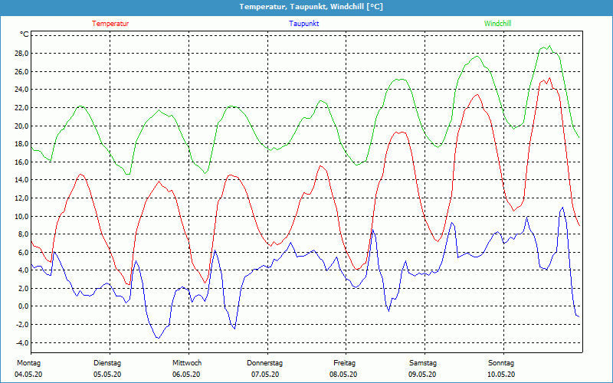The image size is (613, 383).
Task: Click the date 07.05.20
Action: coord(265,375)
